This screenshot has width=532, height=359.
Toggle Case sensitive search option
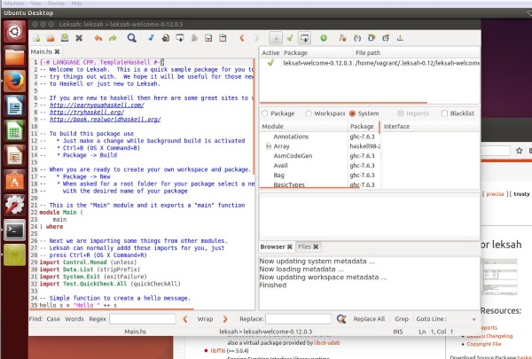(x=53, y=319)
